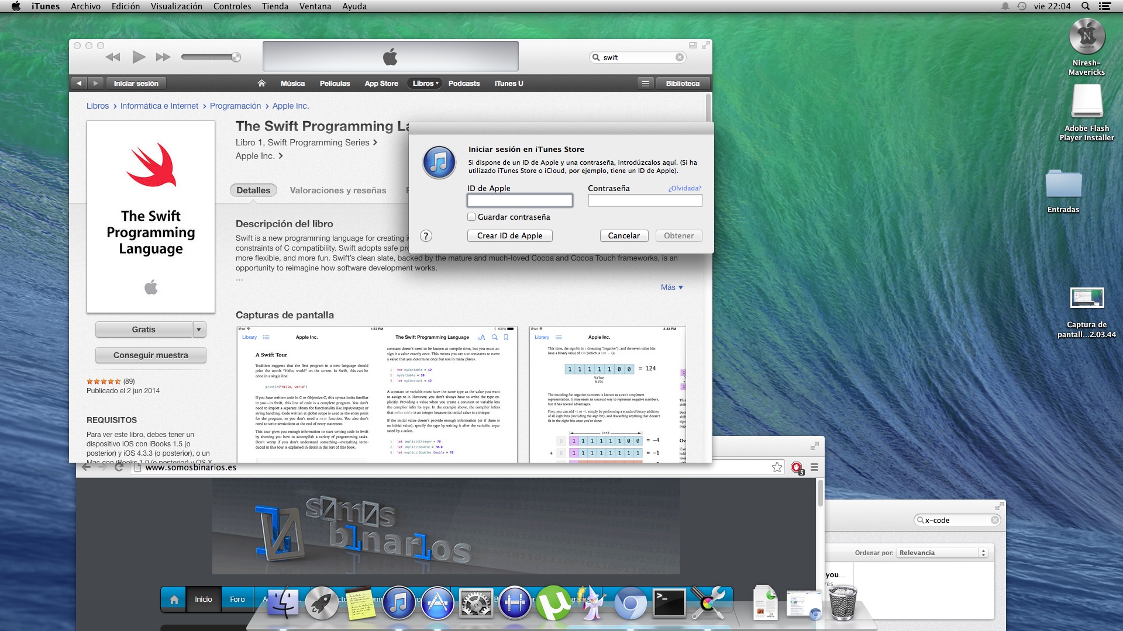
Task: Open Chromium icon in the Dock
Action: (631, 604)
